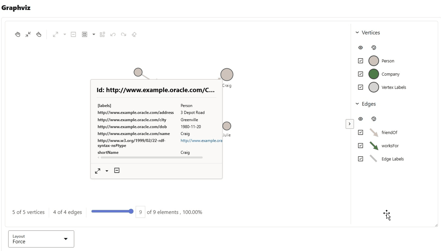Collapse the legend side panel chevron

350,124
